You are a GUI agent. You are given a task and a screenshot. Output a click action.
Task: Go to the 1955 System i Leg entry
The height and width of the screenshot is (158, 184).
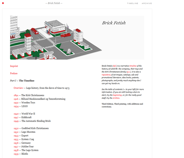click(16, 139)
